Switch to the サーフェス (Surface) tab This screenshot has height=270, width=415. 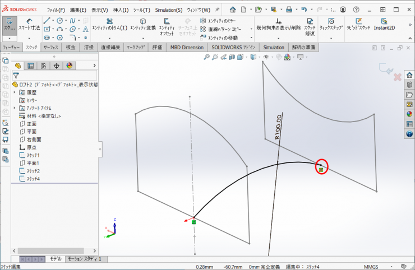[x=50, y=48]
